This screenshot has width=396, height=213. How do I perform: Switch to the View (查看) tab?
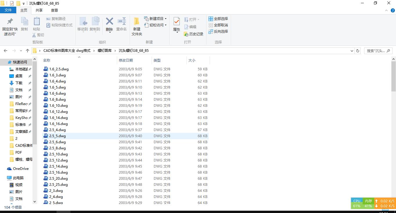[55, 10]
